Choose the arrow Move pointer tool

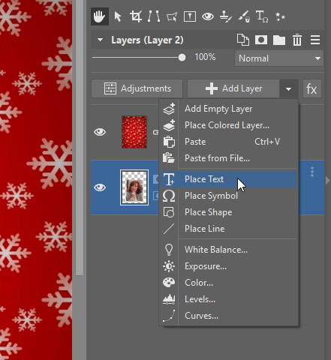[x=118, y=16]
